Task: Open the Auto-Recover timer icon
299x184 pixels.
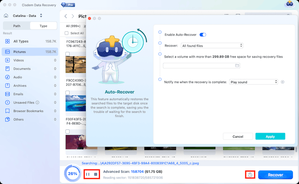Action: (x=250, y=175)
